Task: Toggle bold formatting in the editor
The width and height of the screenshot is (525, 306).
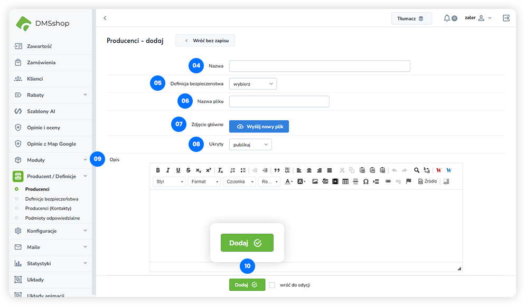Action: pyautogui.click(x=158, y=170)
